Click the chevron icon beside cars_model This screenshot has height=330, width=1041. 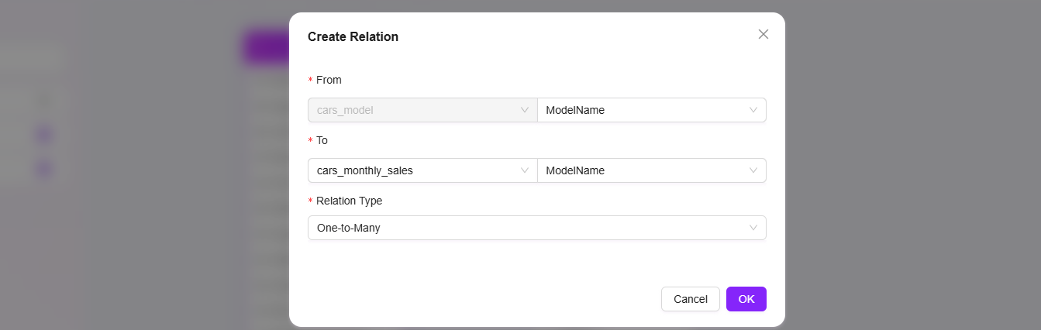pyautogui.click(x=525, y=110)
